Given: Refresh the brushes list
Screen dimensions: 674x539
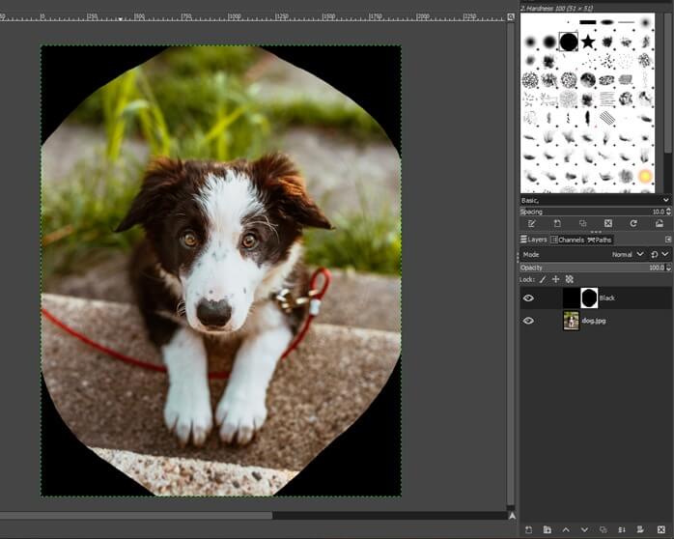Looking at the screenshot, I should click(x=633, y=223).
